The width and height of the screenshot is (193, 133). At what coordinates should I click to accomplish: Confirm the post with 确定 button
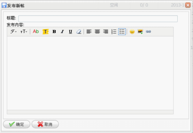point(17,124)
